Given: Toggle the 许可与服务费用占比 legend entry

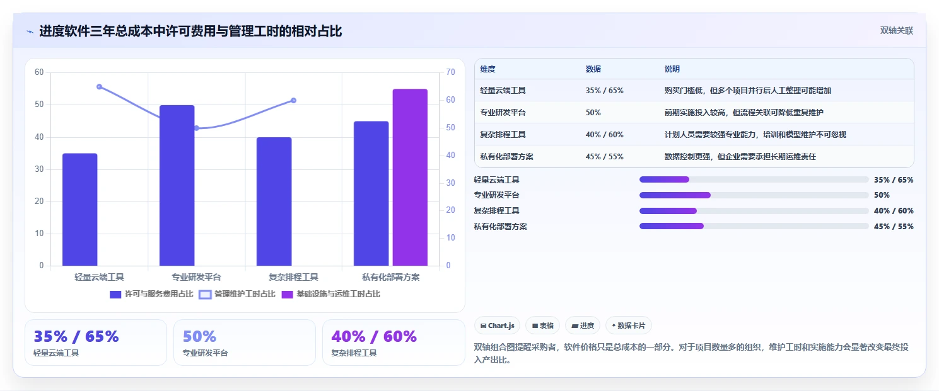Looking at the screenshot, I should pos(151,294).
